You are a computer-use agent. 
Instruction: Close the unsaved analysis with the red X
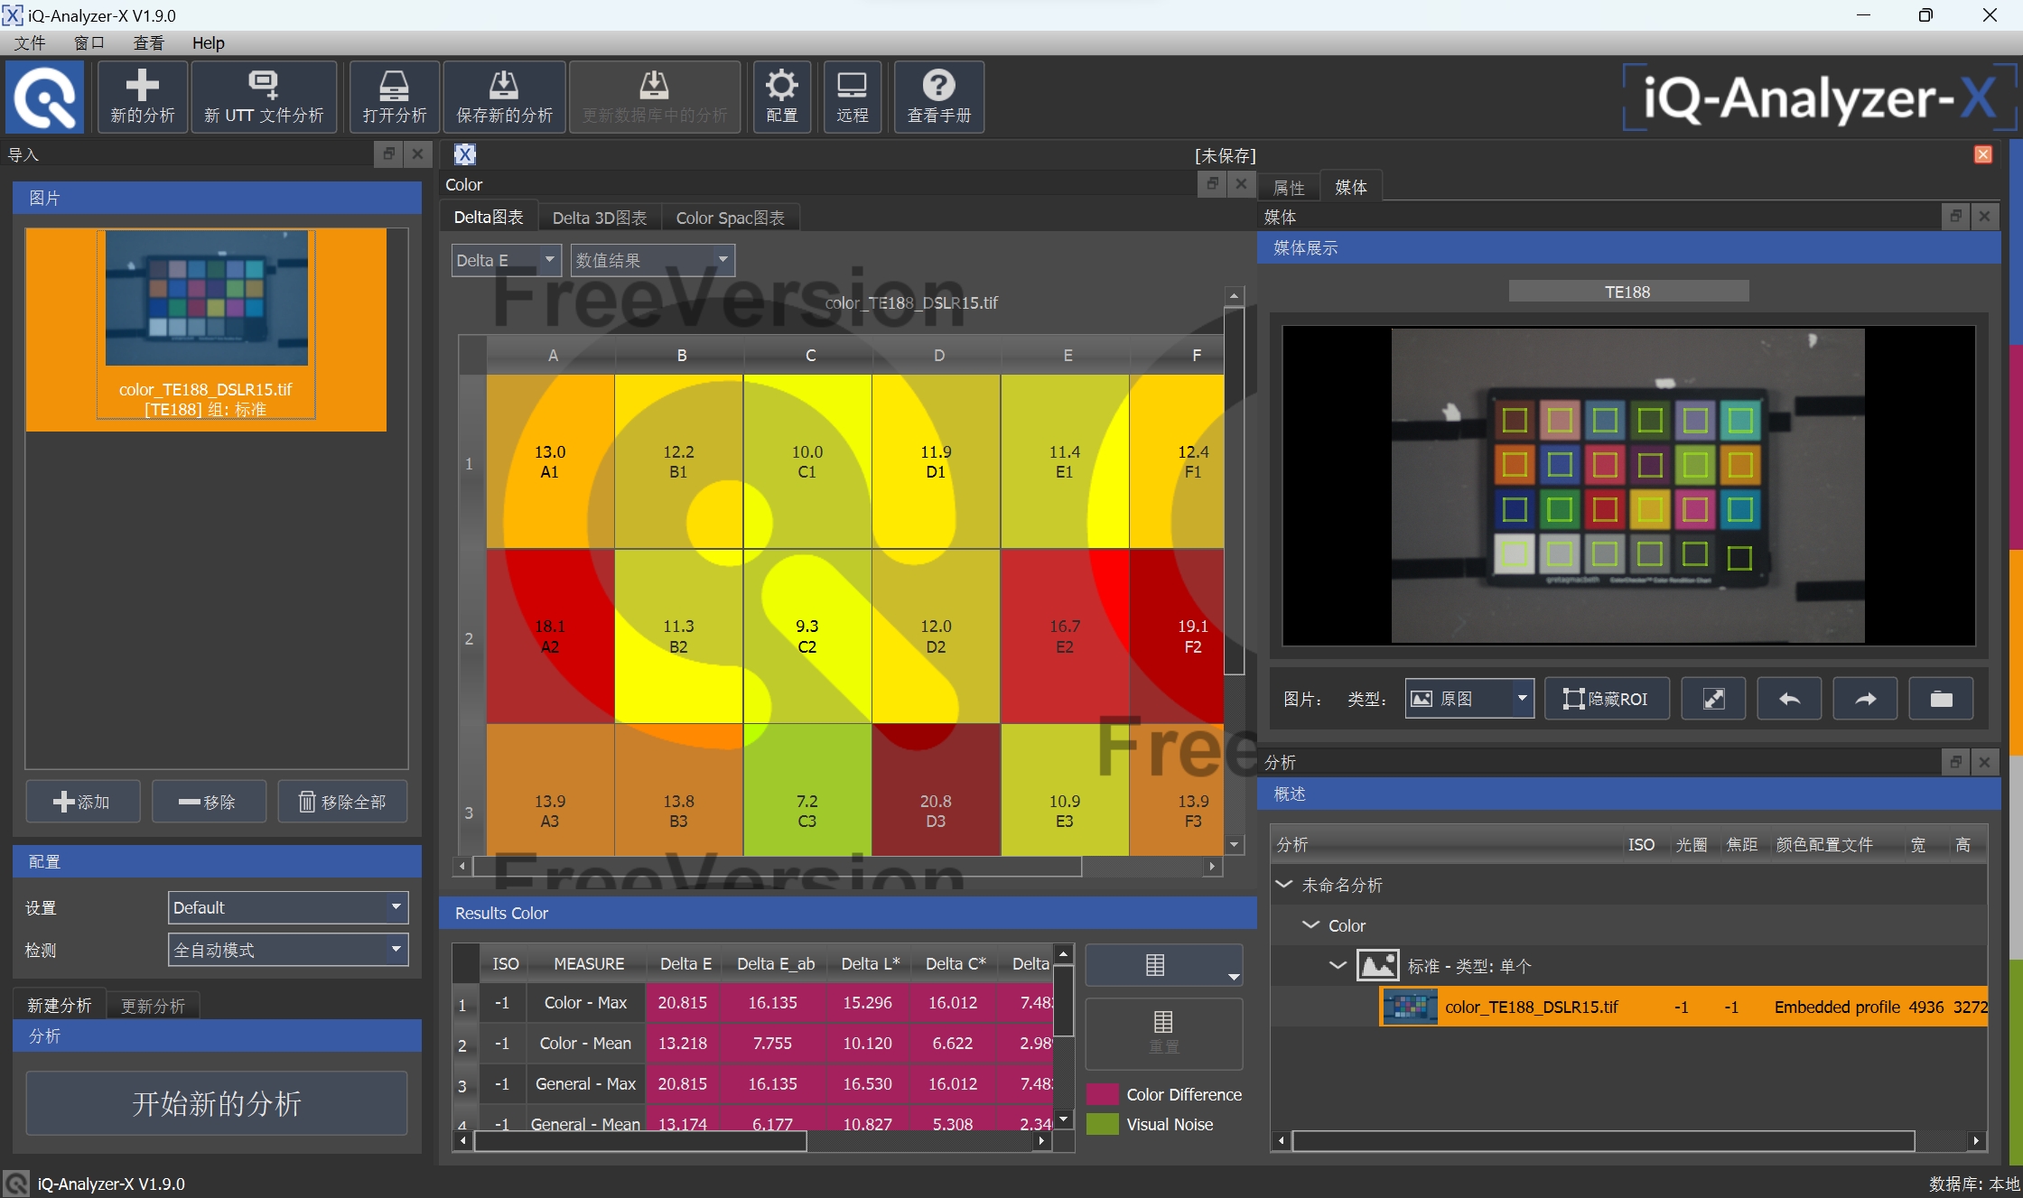[x=1983, y=154]
